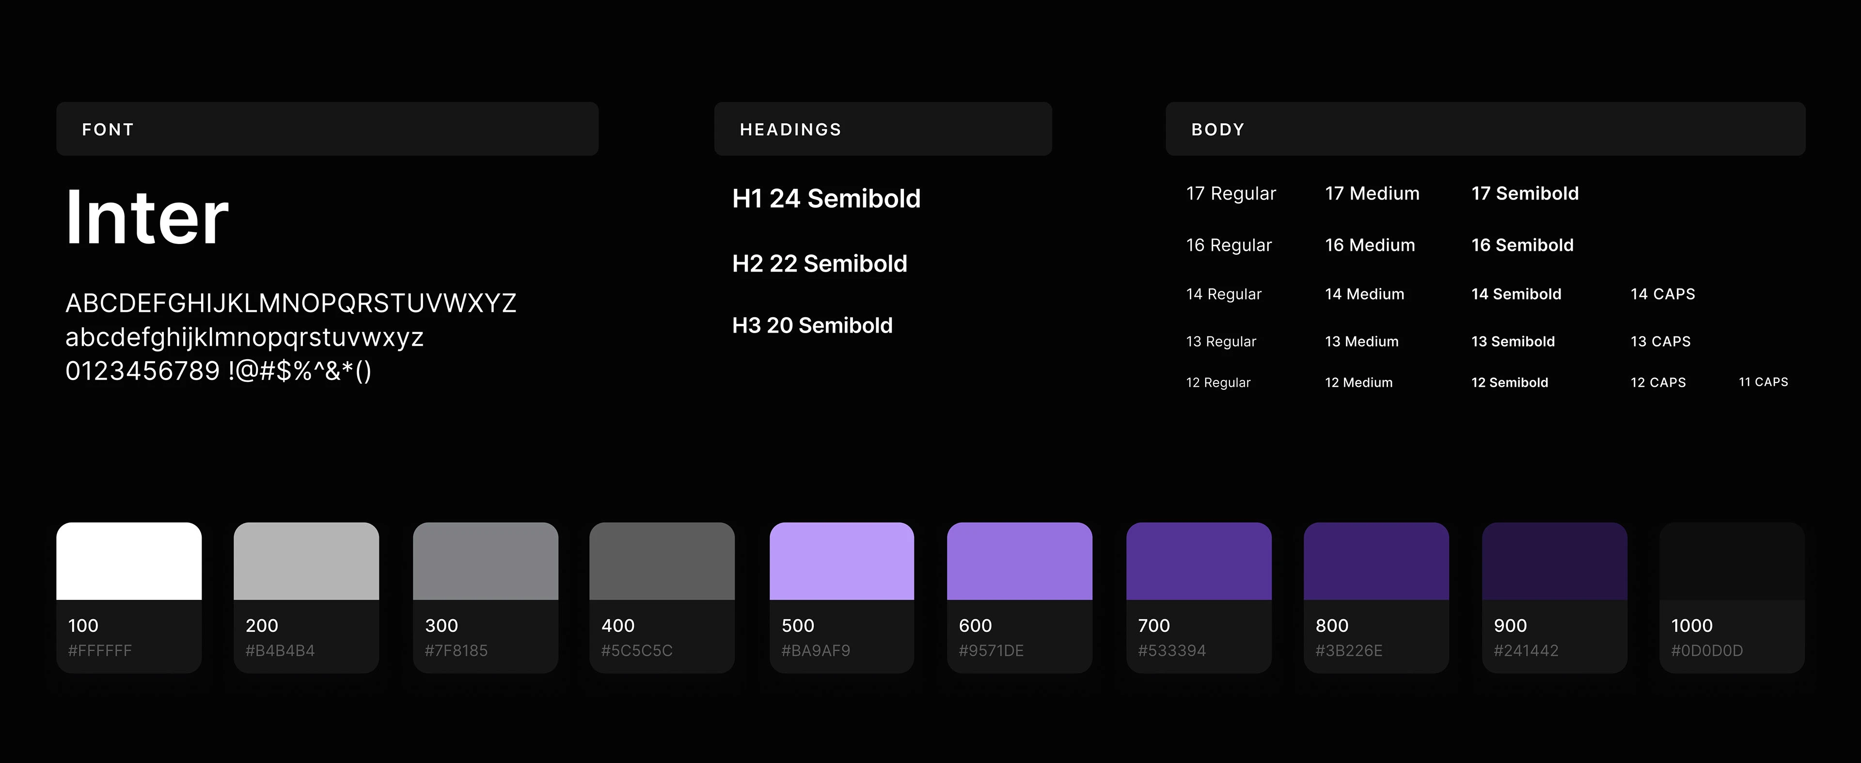Select the 12 Regular body text
1861x763 pixels.
click(x=1218, y=382)
